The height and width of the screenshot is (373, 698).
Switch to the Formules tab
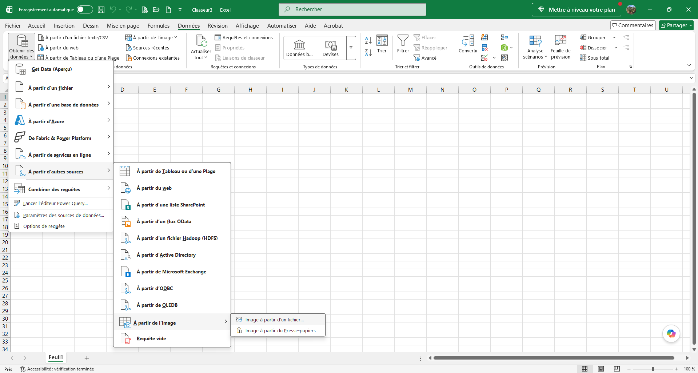point(159,26)
